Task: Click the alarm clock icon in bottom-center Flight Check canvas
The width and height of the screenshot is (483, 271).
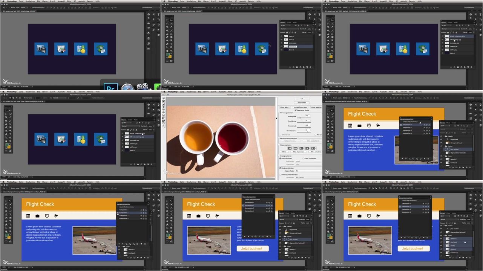Action: pos(208,216)
